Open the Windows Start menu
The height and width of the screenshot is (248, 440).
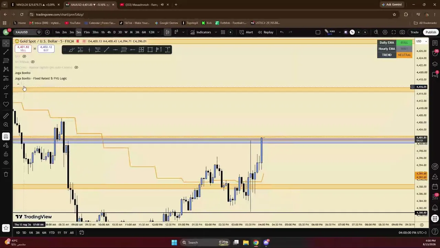coord(174,242)
